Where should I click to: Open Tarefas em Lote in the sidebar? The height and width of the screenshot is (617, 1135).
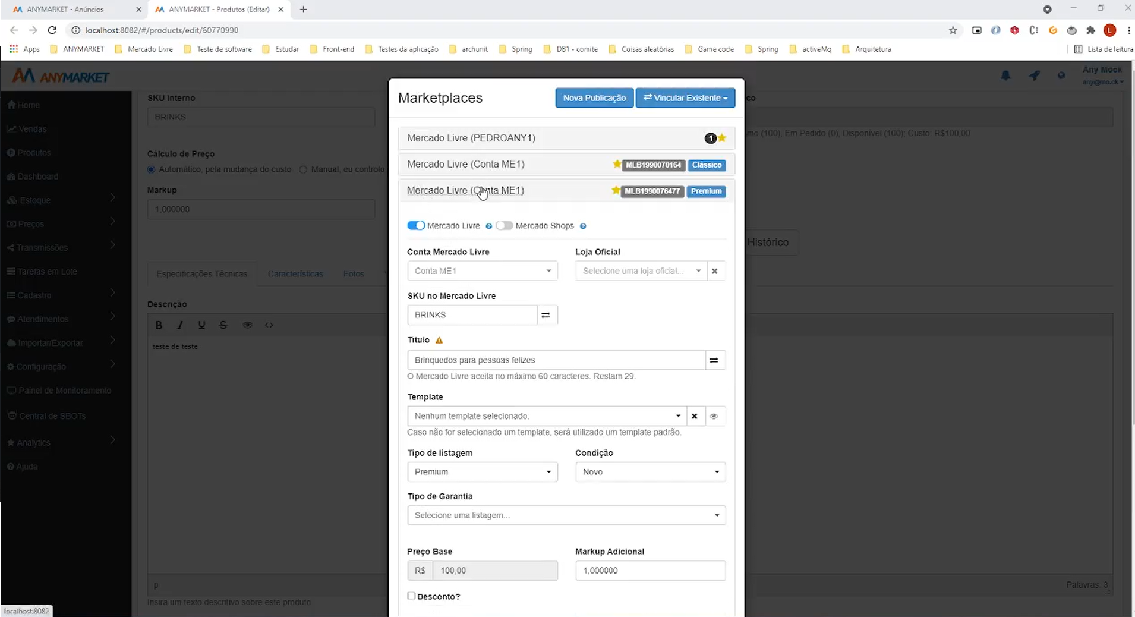(42, 272)
